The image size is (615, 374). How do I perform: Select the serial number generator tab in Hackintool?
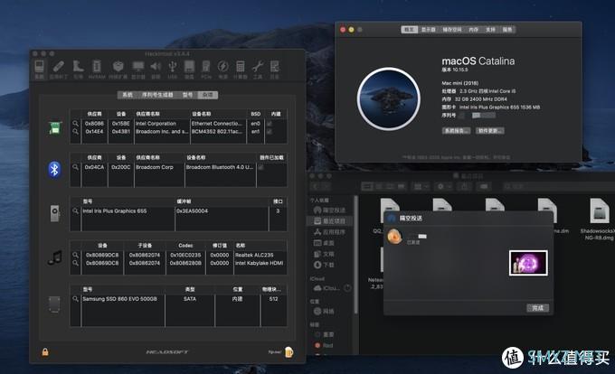coord(157,95)
